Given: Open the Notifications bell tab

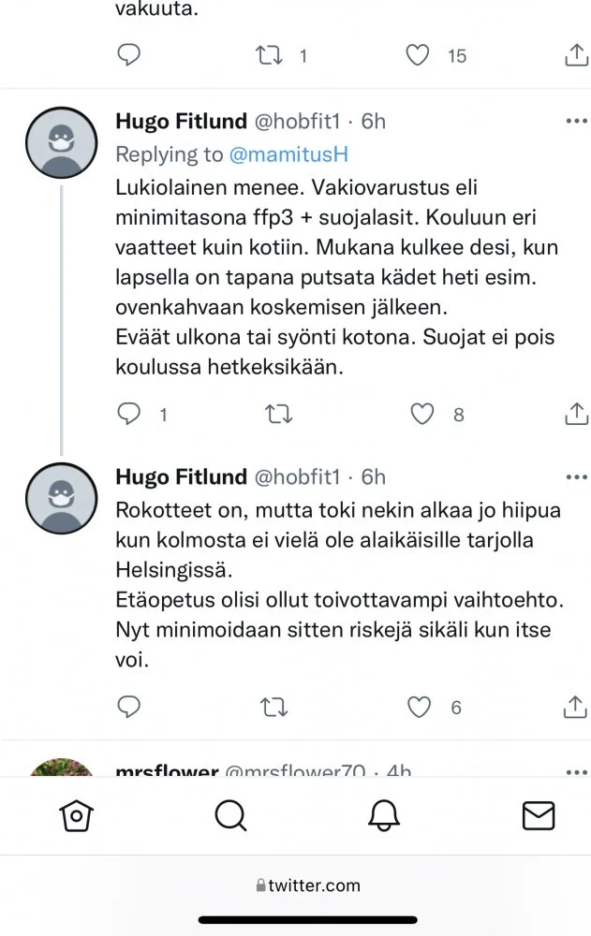Looking at the screenshot, I should pyautogui.click(x=384, y=816).
